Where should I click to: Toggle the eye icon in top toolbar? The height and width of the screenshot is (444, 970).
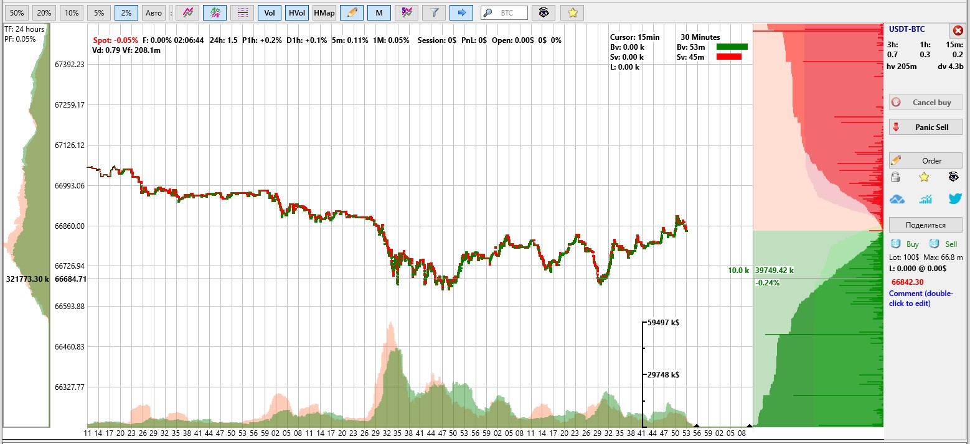[x=544, y=12]
